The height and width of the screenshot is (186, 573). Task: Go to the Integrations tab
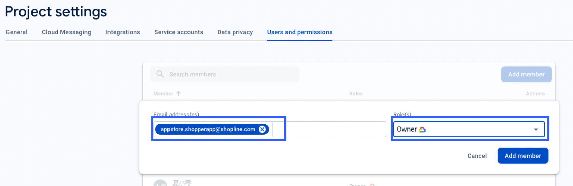[x=123, y=32]
